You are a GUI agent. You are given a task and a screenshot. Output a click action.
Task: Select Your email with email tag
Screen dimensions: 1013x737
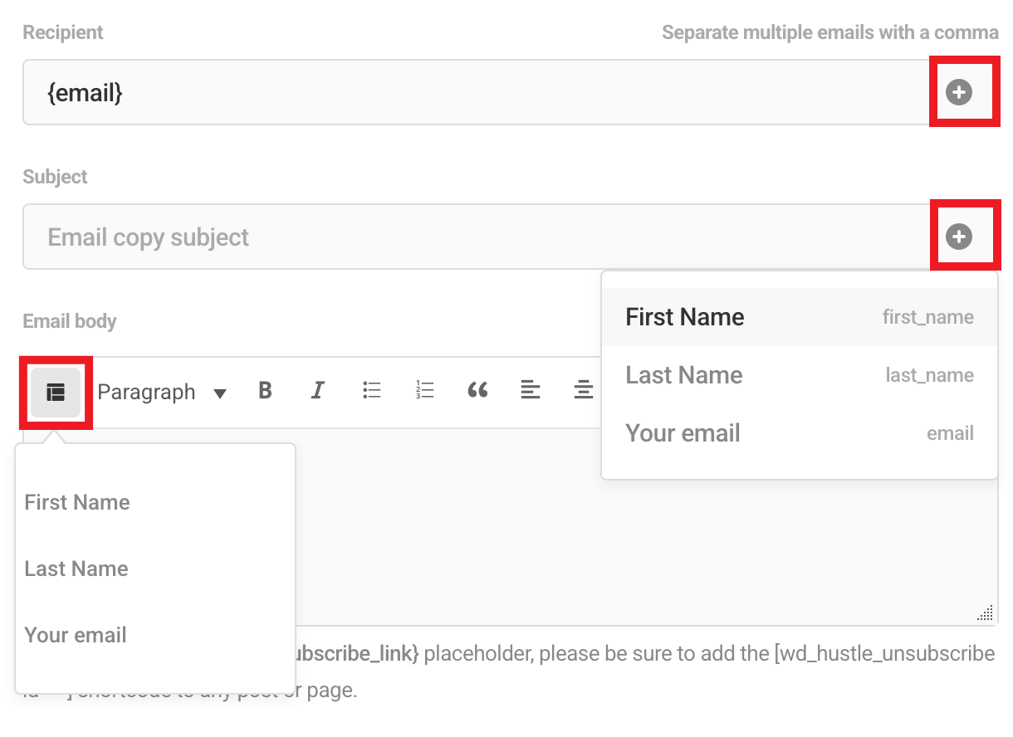click(800, 433)
